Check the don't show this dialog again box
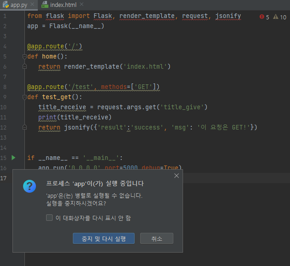The width and height of the screenshot is (290, 266). click(49, 218)
